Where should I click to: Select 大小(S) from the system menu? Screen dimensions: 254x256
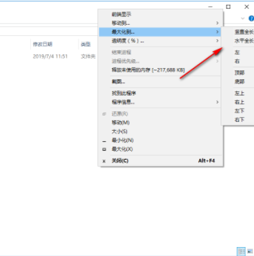(x=160, y=131)
